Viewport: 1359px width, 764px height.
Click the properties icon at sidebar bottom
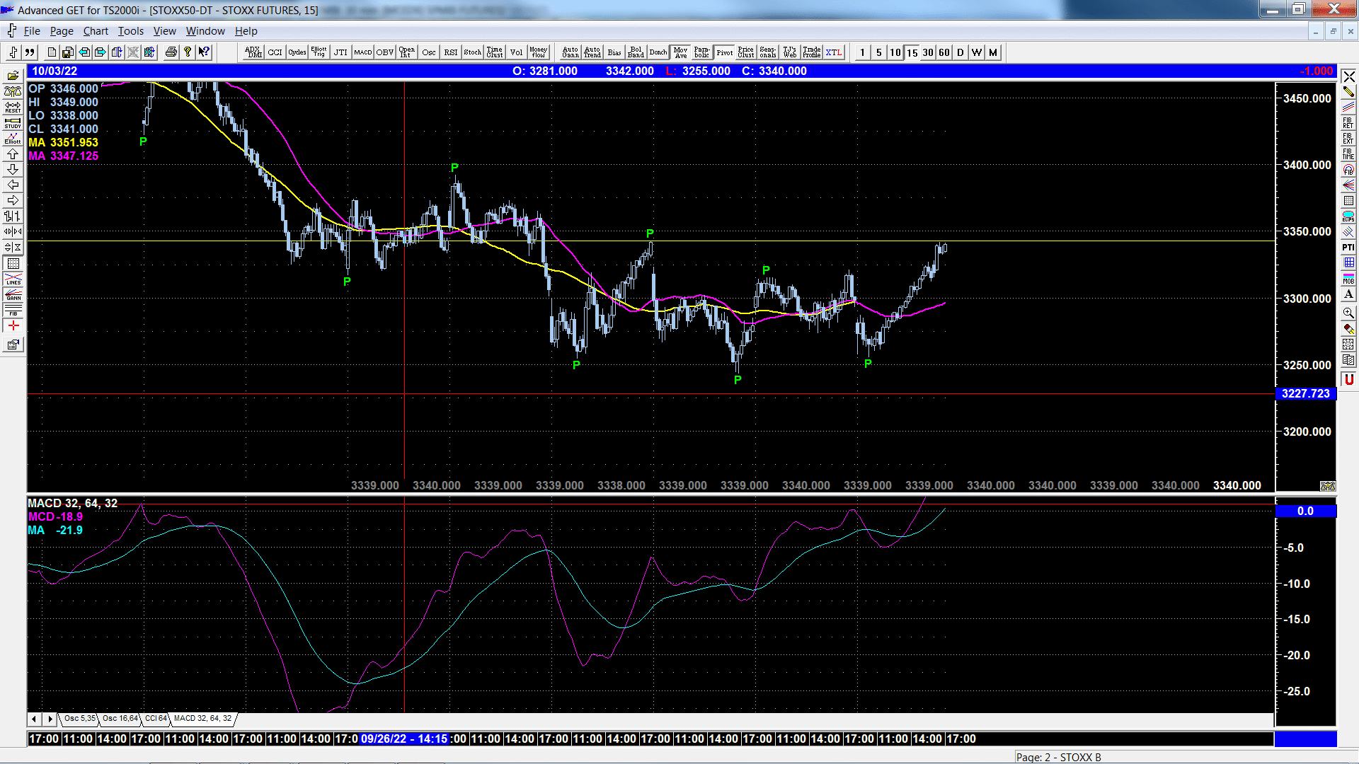tap(13, 345)
